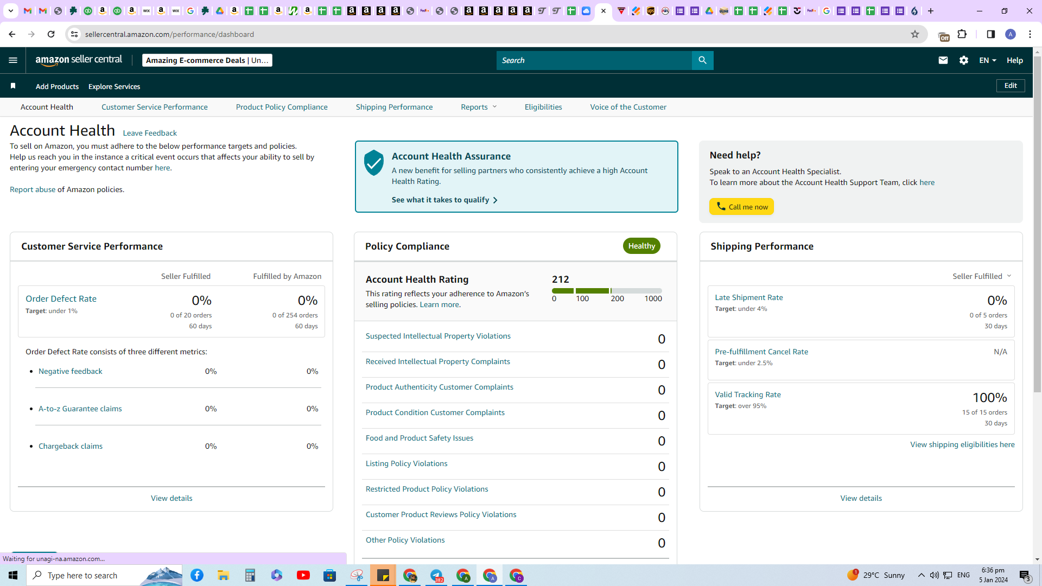Open the Chrome extensions puzzle icon
Viewport: 1042px width, 586px height.
tap(962, 34)
